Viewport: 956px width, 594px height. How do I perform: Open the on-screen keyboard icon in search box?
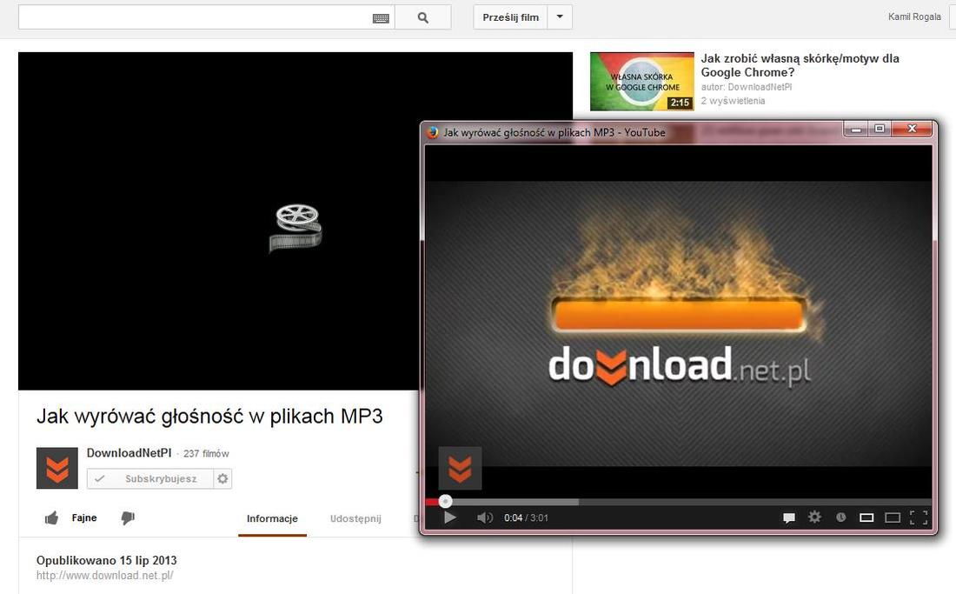tap(381, 18)
